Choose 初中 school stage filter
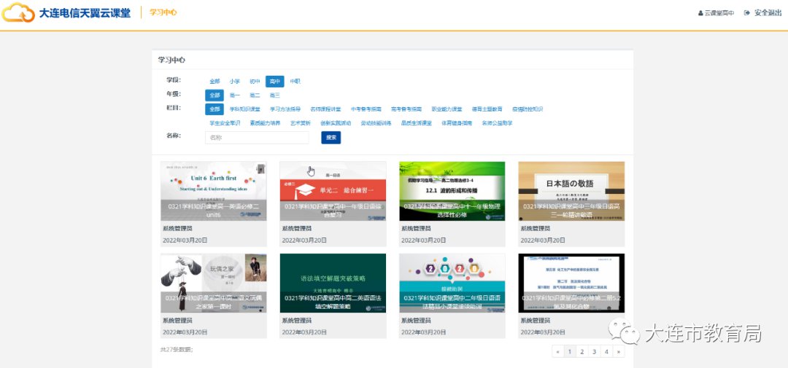The image size is (788, 368). click(x=255, y=82)
